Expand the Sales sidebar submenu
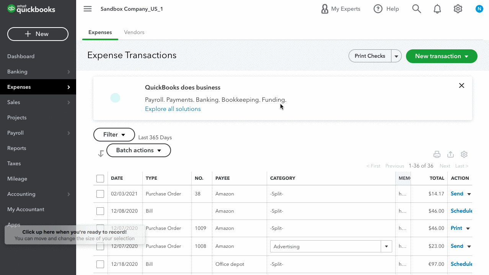 coord(68,102)
